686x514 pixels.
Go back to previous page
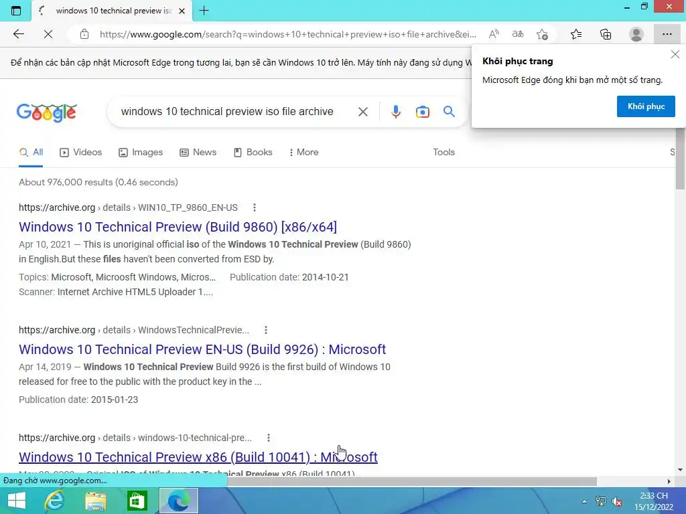click(18, 34)
